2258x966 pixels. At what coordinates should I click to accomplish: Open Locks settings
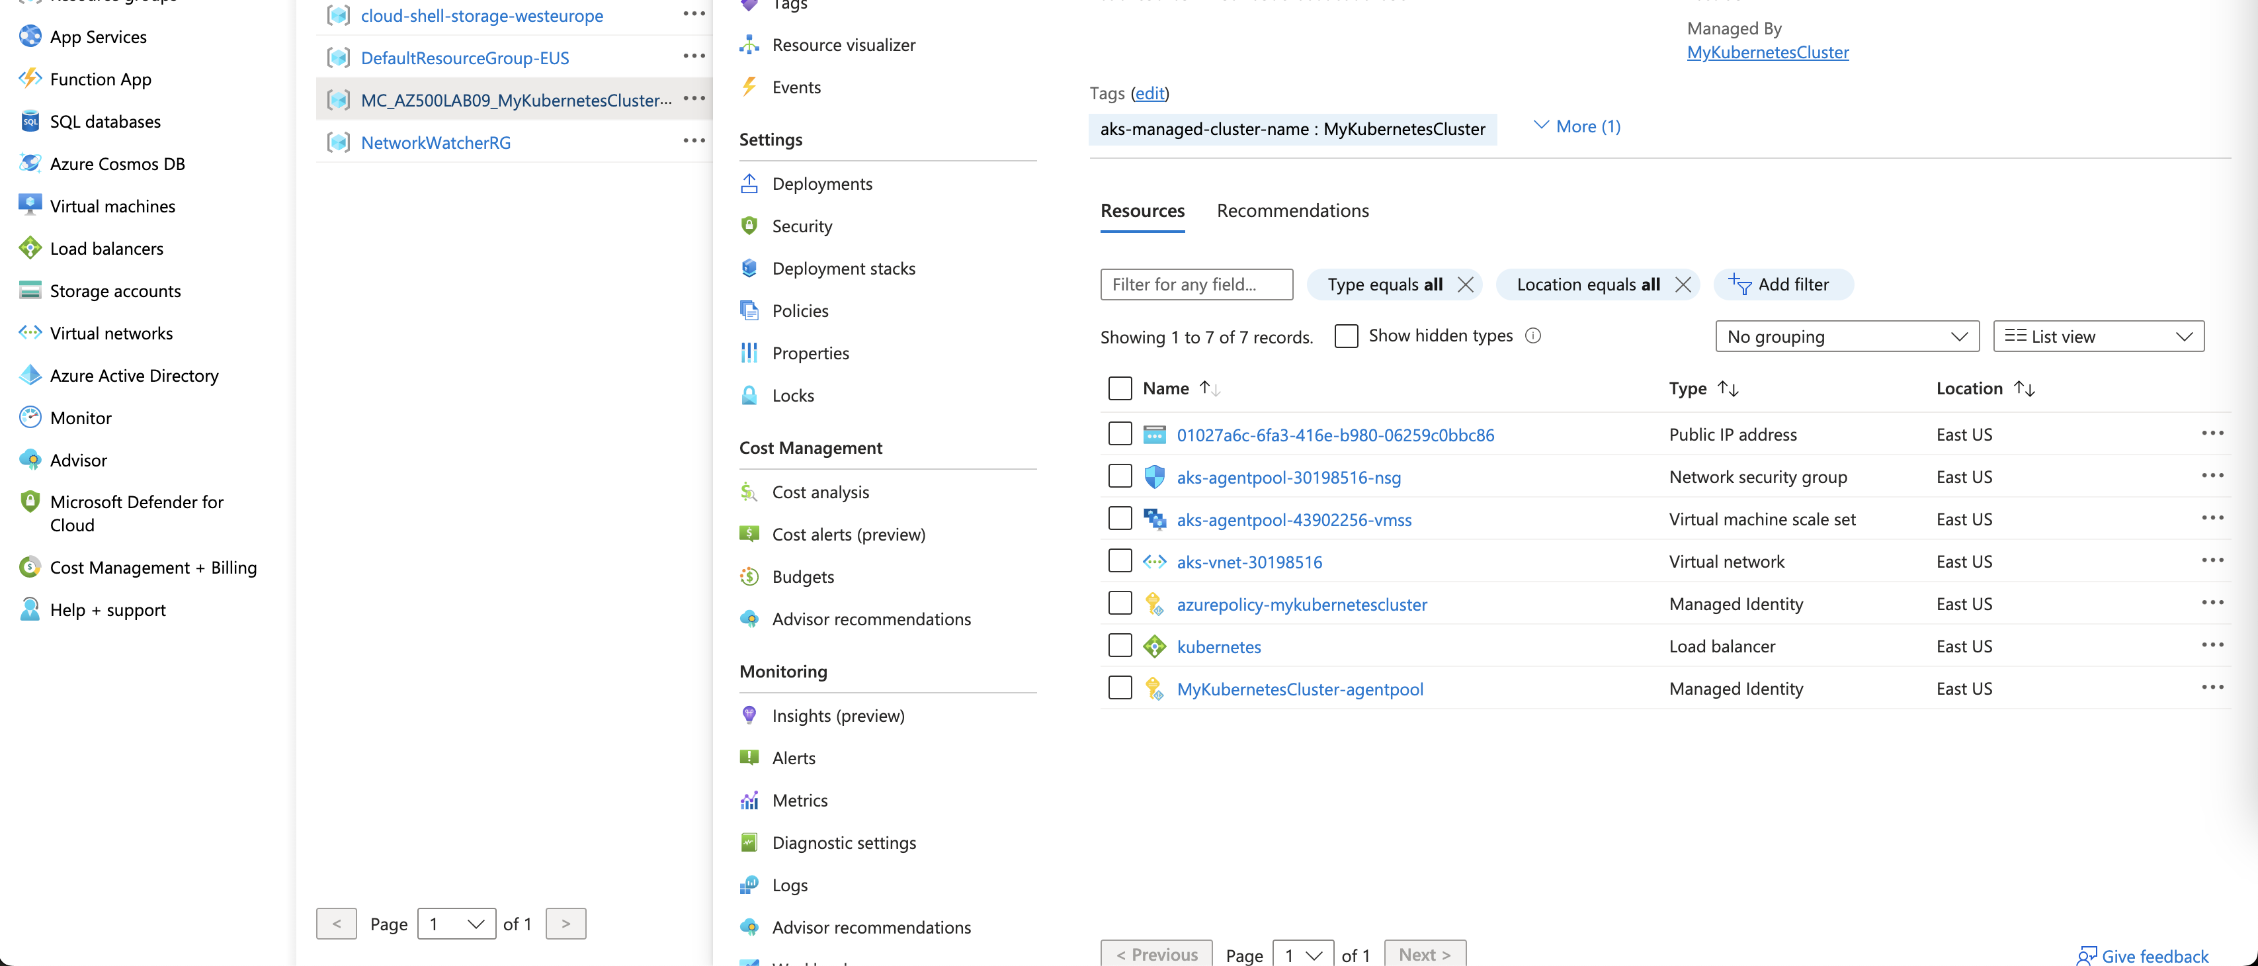pyautogui.click(x=792, y=394)
